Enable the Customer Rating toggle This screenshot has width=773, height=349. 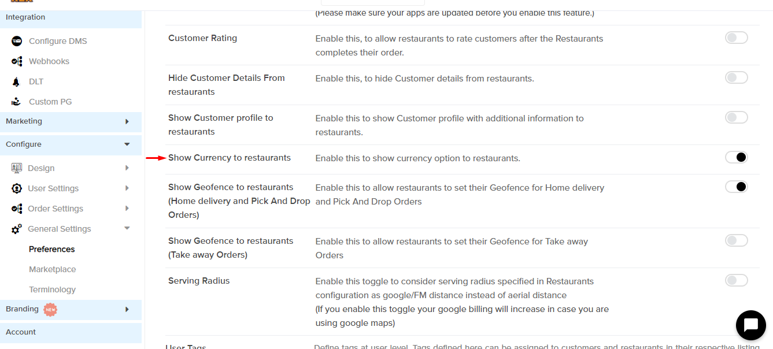[x=736, y=38]
